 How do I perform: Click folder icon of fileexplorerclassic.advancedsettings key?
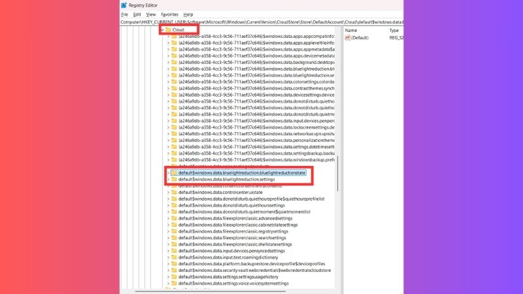pos(174,218)
